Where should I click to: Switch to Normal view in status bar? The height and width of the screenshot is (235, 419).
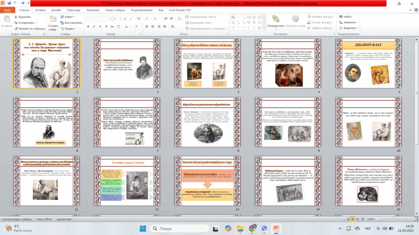coord(347,219)
